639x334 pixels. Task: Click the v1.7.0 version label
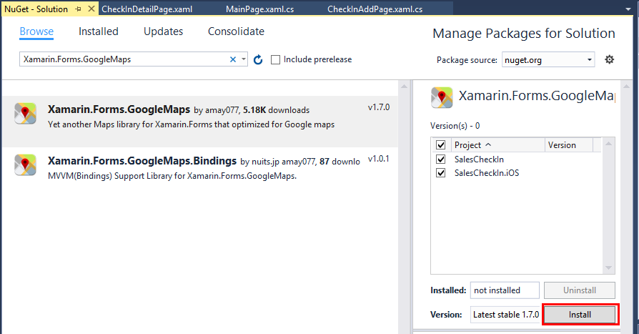tap(379, 107)
